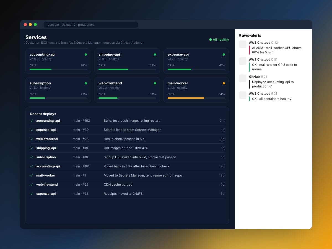Click the avatar of the 11:05 AWS Chatbot message
This screenshot has height=249, width=332.
coord(243,95)
